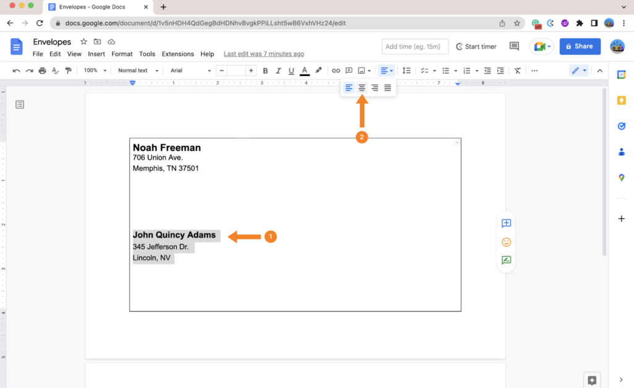Screen dimensions: 634x388
Task: Open the paint format tool
Action: [x=68, y=71]
